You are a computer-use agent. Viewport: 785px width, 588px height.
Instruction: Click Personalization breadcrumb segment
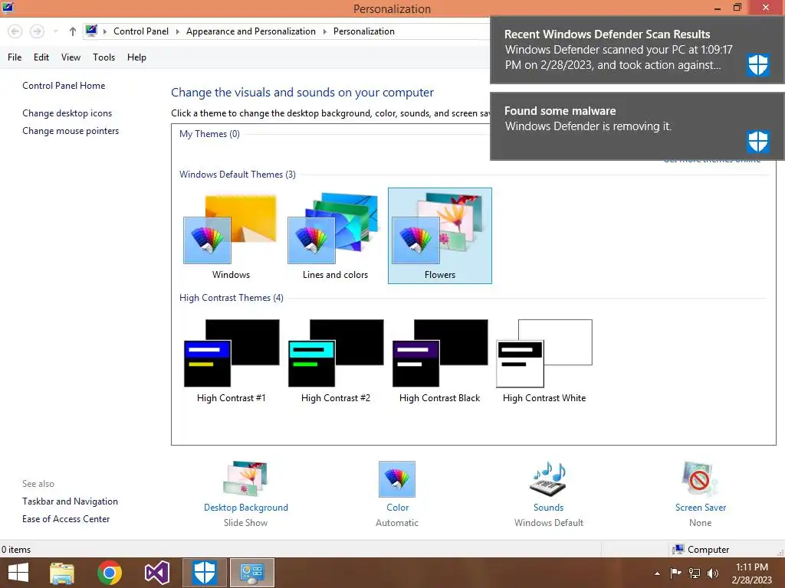(x=364, y=31)
